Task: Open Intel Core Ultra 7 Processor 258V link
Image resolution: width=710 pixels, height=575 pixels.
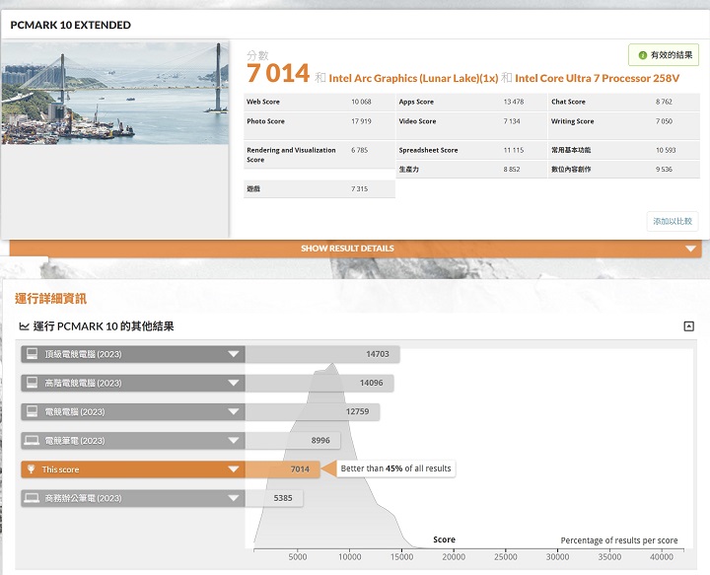Action: (598, 78)
